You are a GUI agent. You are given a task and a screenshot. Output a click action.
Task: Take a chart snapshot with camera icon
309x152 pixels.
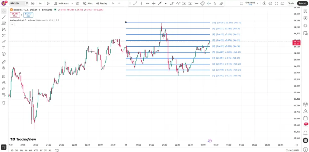click(x=282, y=3)
